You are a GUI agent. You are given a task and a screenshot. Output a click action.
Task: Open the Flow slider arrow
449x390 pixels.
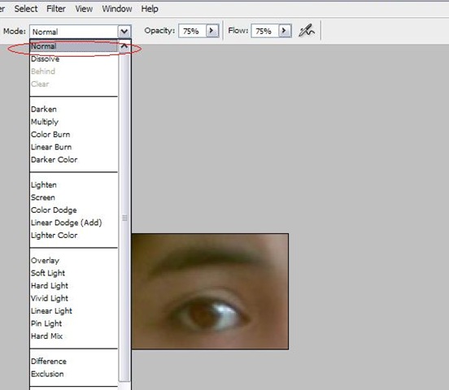pyautogui.click(x=285, y=31)
